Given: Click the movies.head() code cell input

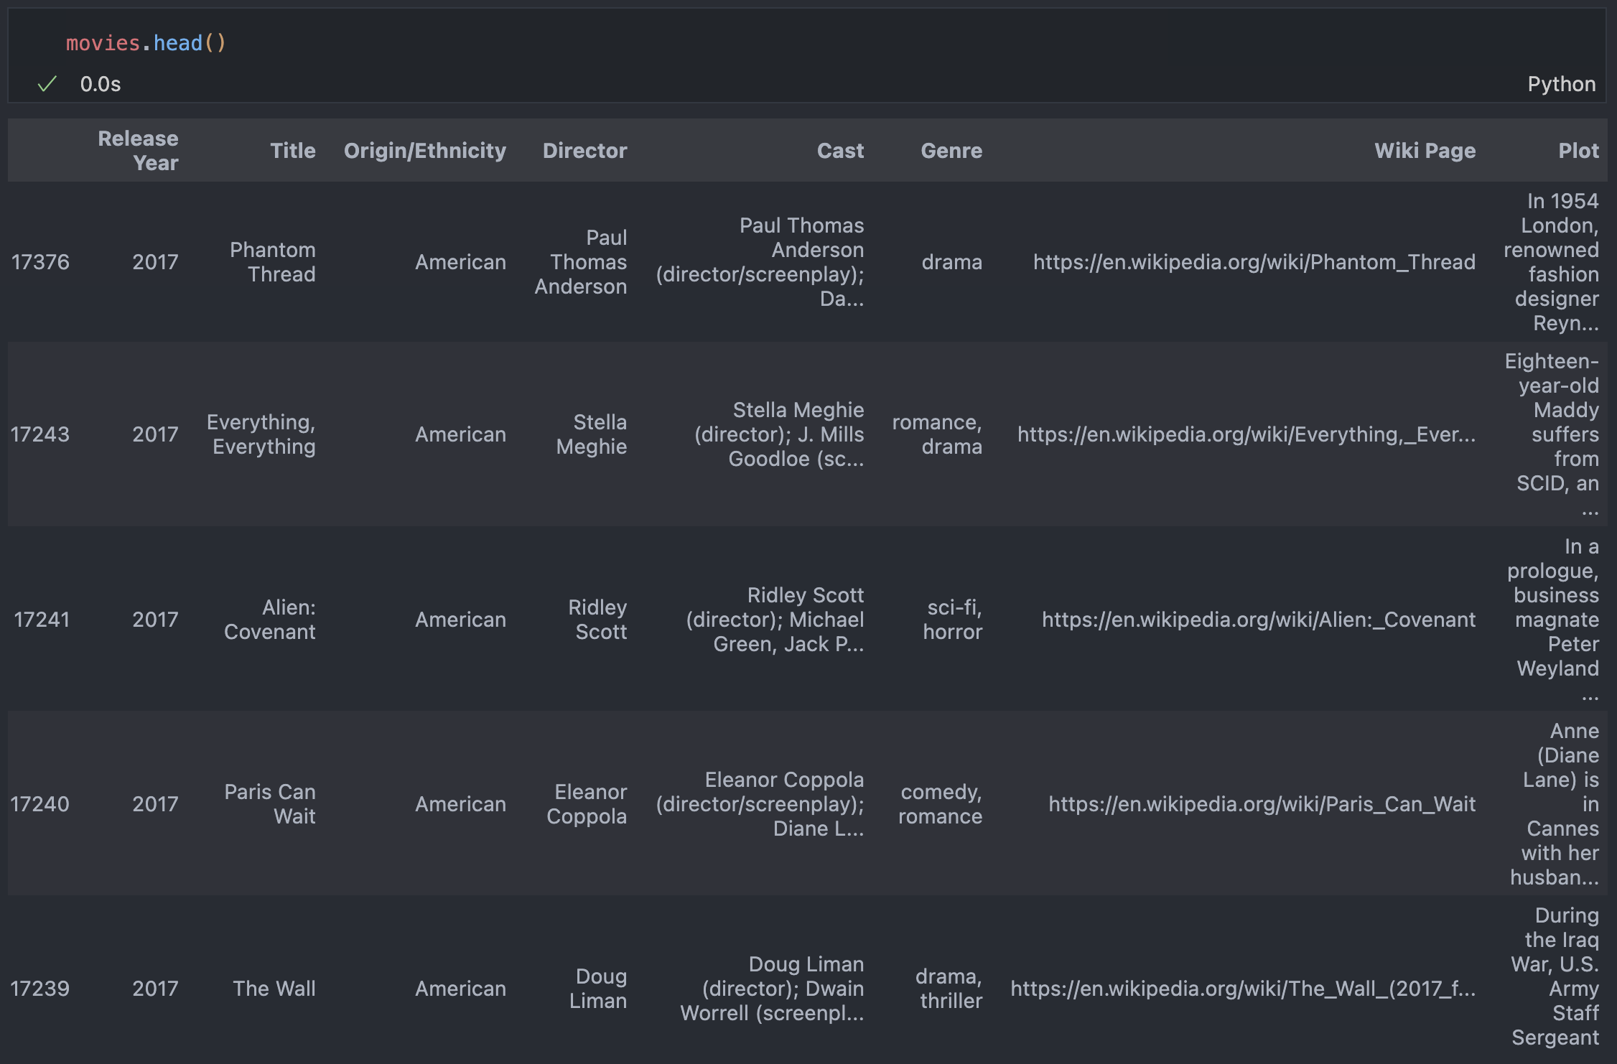Looking at the screenshot, I should click(x=146, y=43).
